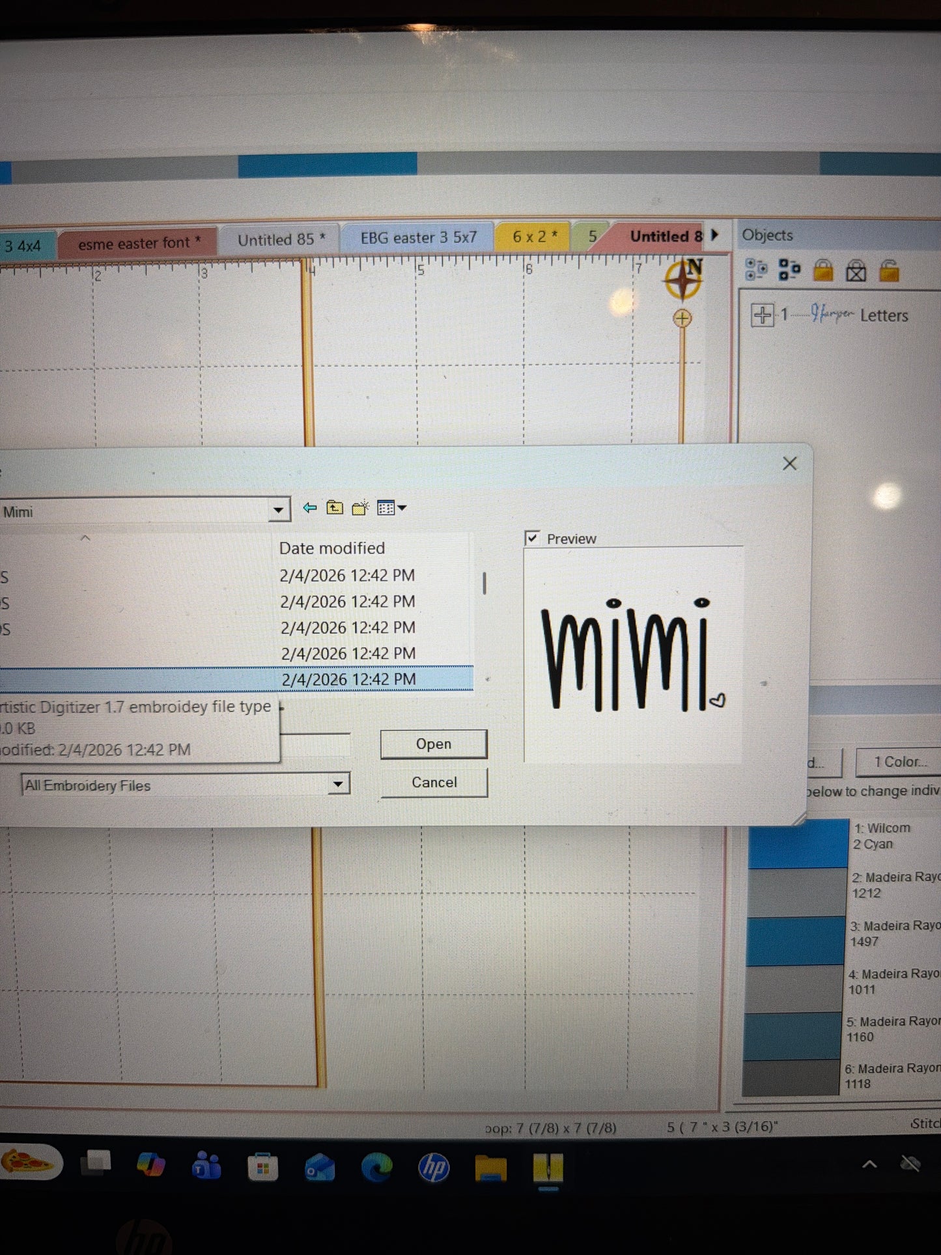Close the file open dialog
Screen dimensions: 941x1255
point(789,464)
